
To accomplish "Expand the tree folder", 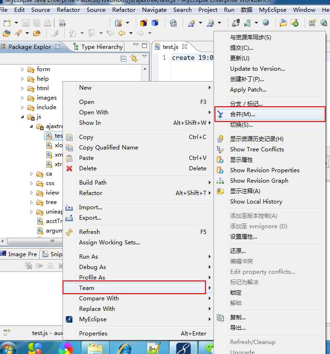I will [32, 202].
